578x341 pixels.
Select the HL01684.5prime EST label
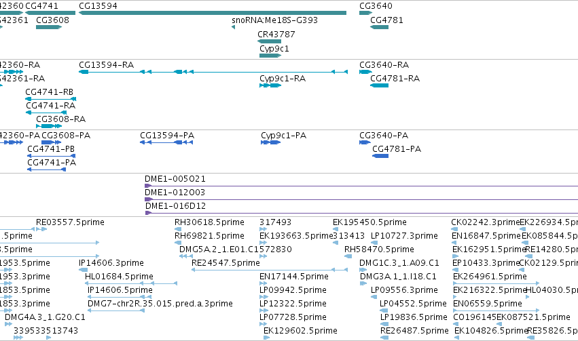(x=119, y=277)
